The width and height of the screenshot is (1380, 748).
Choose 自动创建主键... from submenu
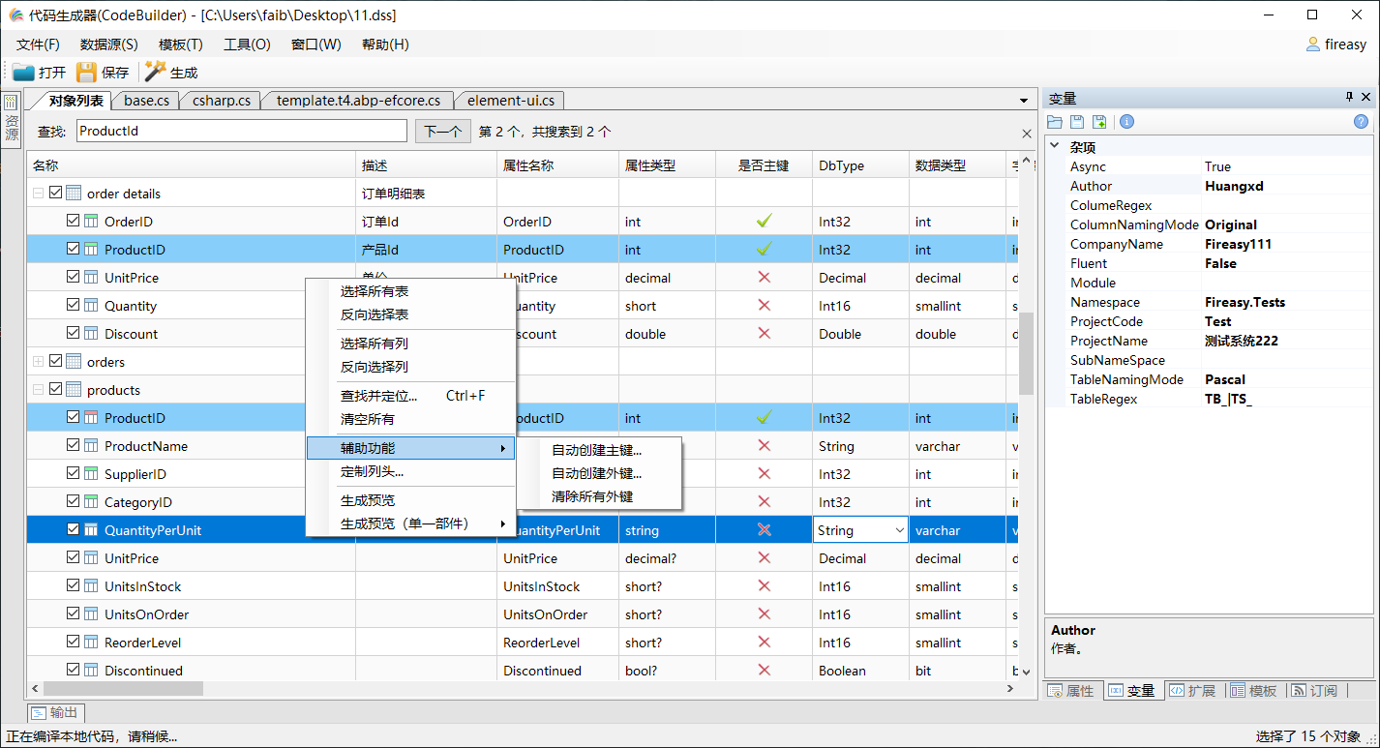pyautogui.click(x=598, y=450)
